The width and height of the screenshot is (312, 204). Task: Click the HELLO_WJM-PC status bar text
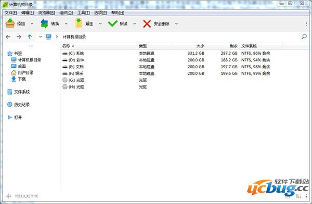(27, 196)
